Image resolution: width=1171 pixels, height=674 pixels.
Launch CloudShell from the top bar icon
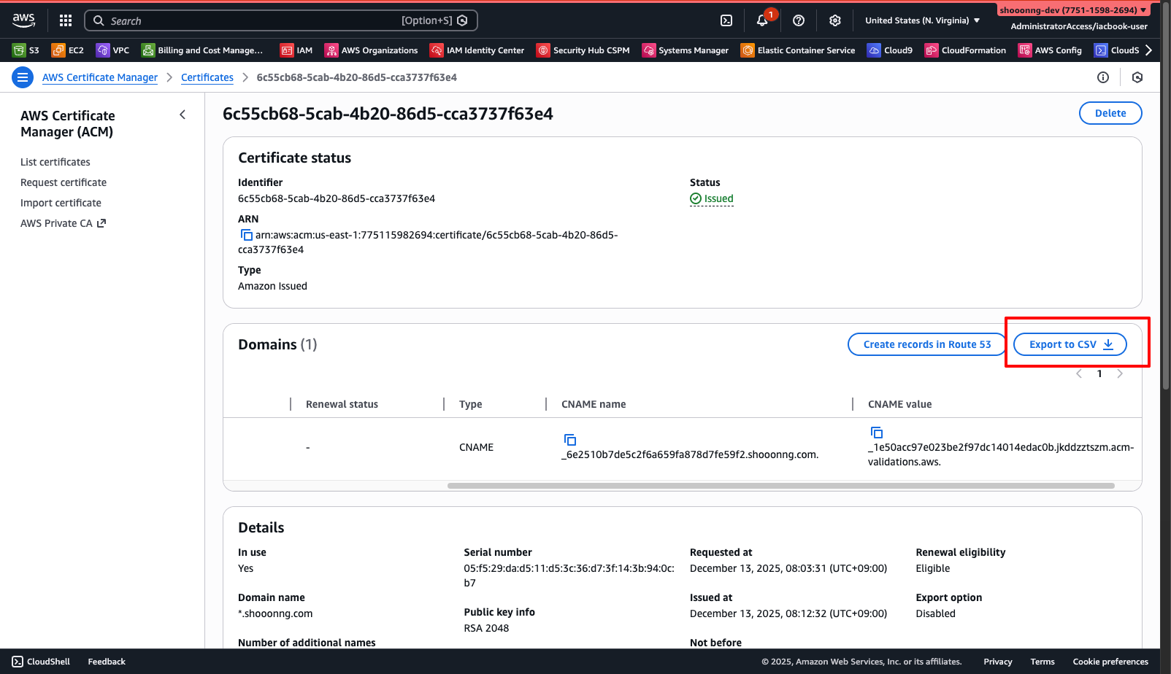726,20
